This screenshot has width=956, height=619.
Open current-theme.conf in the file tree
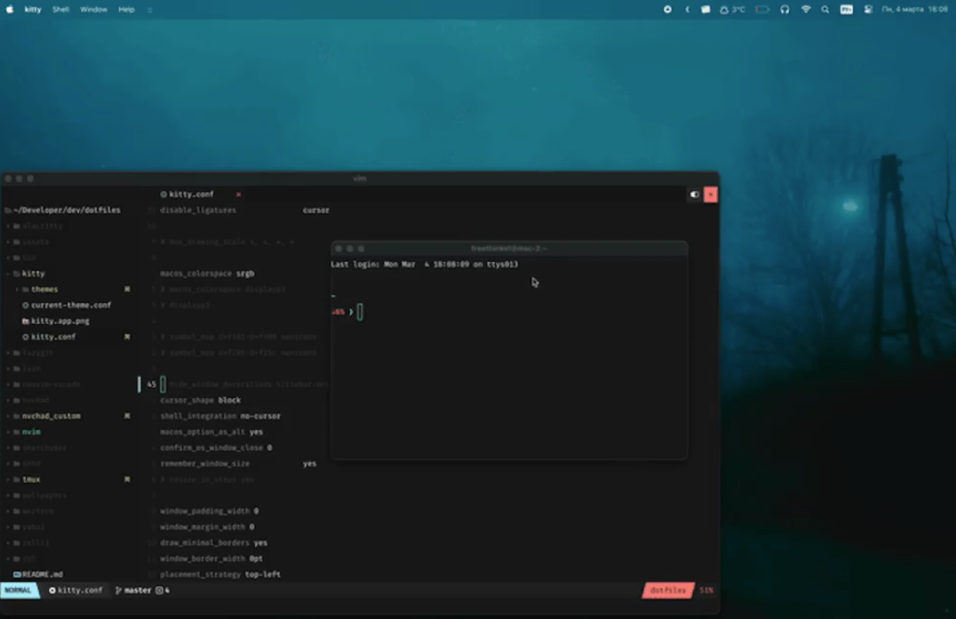click(71, 306)
